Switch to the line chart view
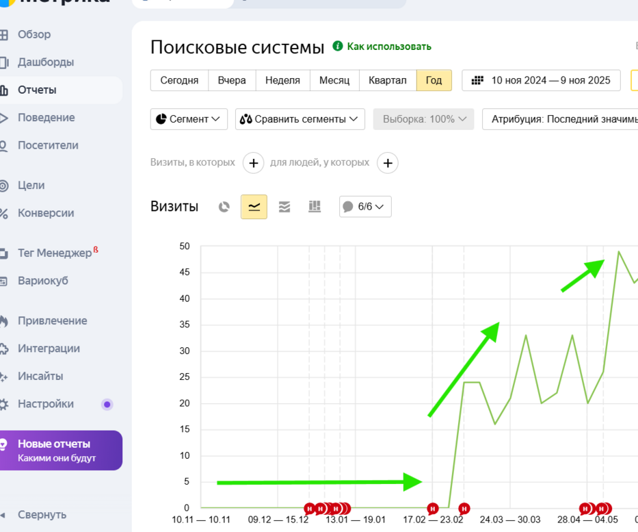638x532 pixels. [254, 207]
